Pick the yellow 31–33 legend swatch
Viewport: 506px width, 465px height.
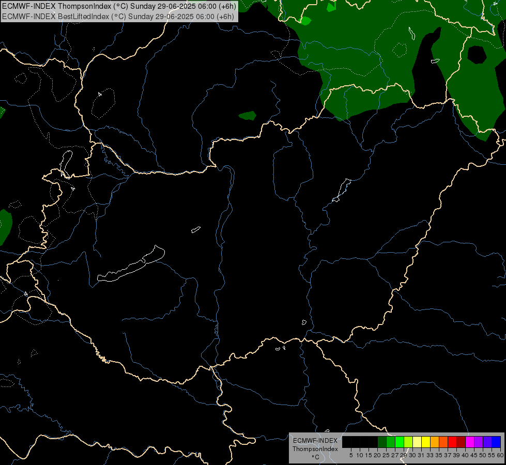pos(426,442)
